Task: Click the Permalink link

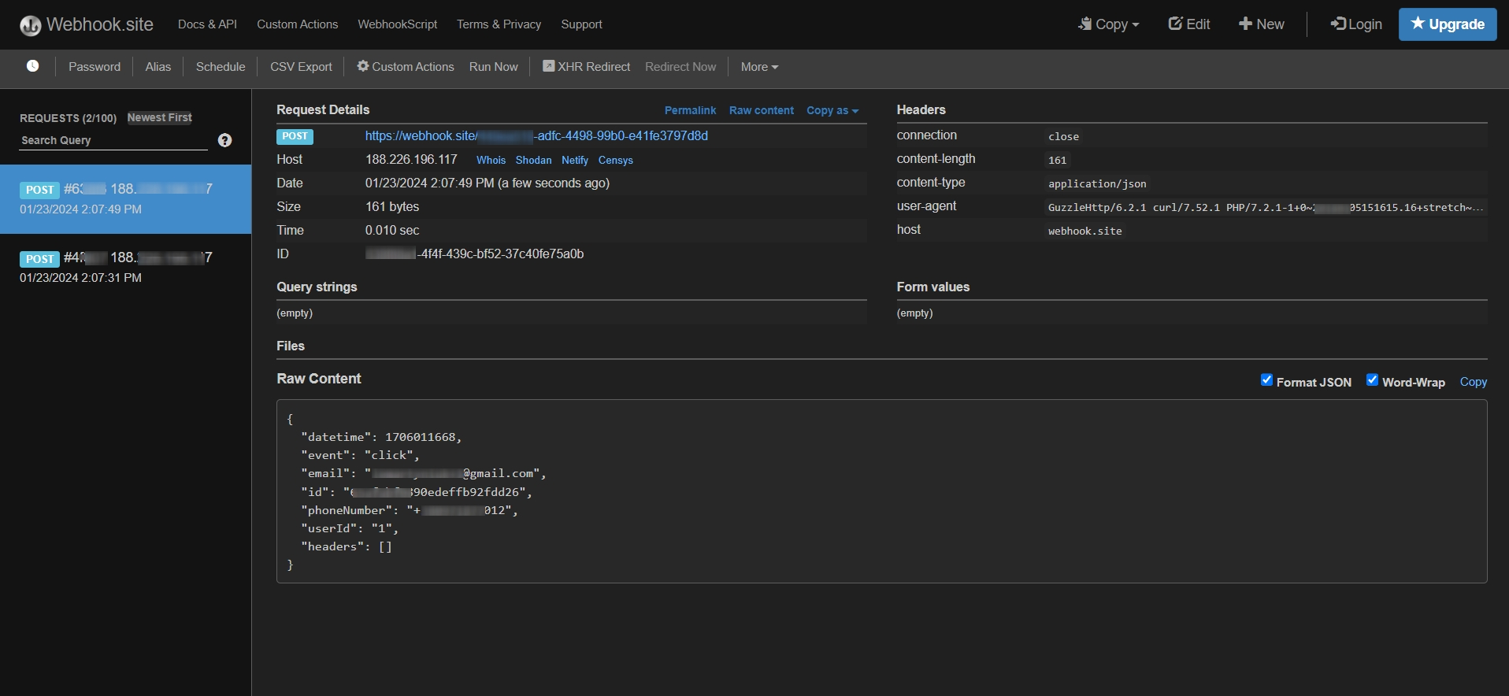Action: coord(690,111)
